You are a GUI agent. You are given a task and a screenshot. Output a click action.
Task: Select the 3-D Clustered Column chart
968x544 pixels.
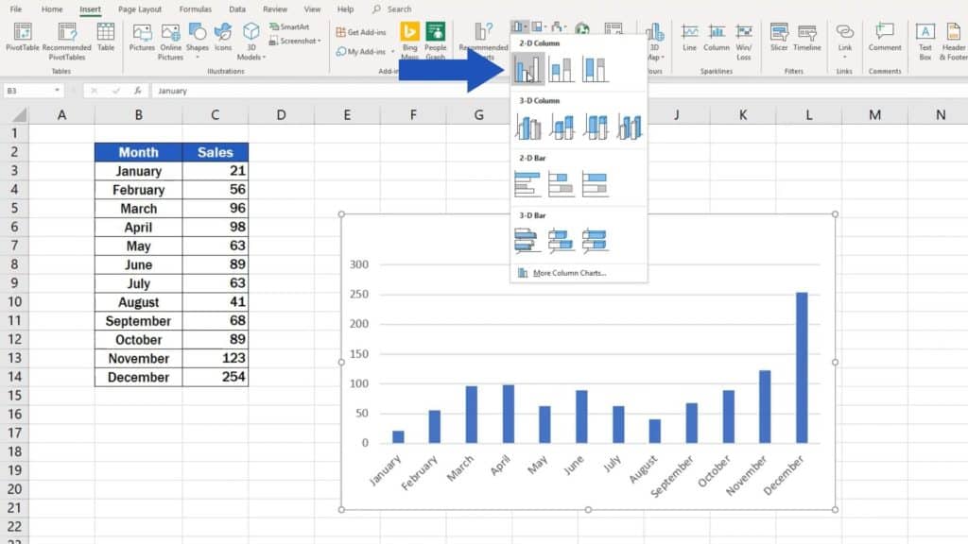[x=528, y=126]
